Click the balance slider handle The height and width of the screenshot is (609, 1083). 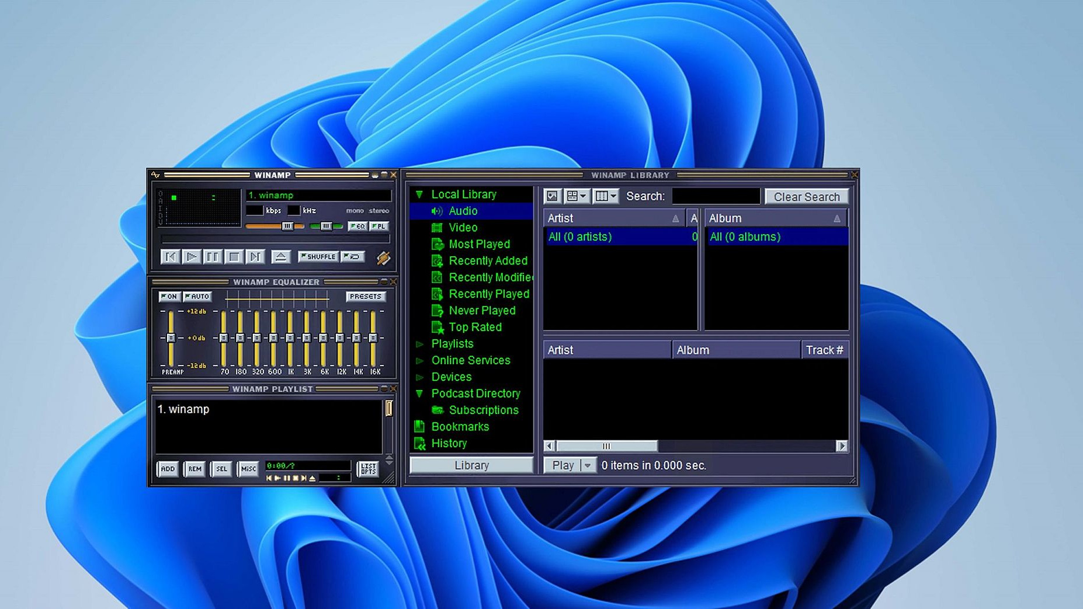click(326, 226)
